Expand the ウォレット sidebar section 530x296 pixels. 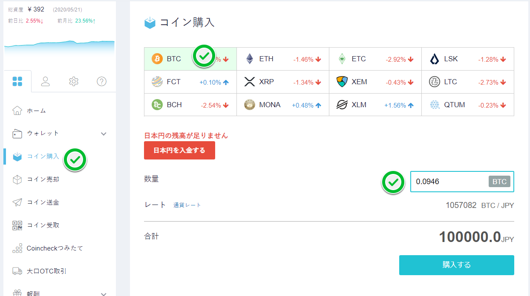click(x=103, y=133)
